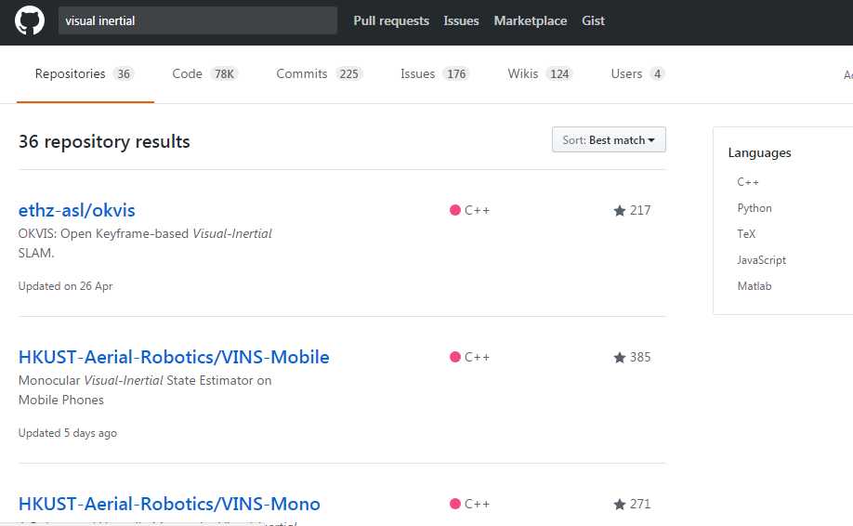
Task: Switch to the Users results tab
Action: (637, 74)
